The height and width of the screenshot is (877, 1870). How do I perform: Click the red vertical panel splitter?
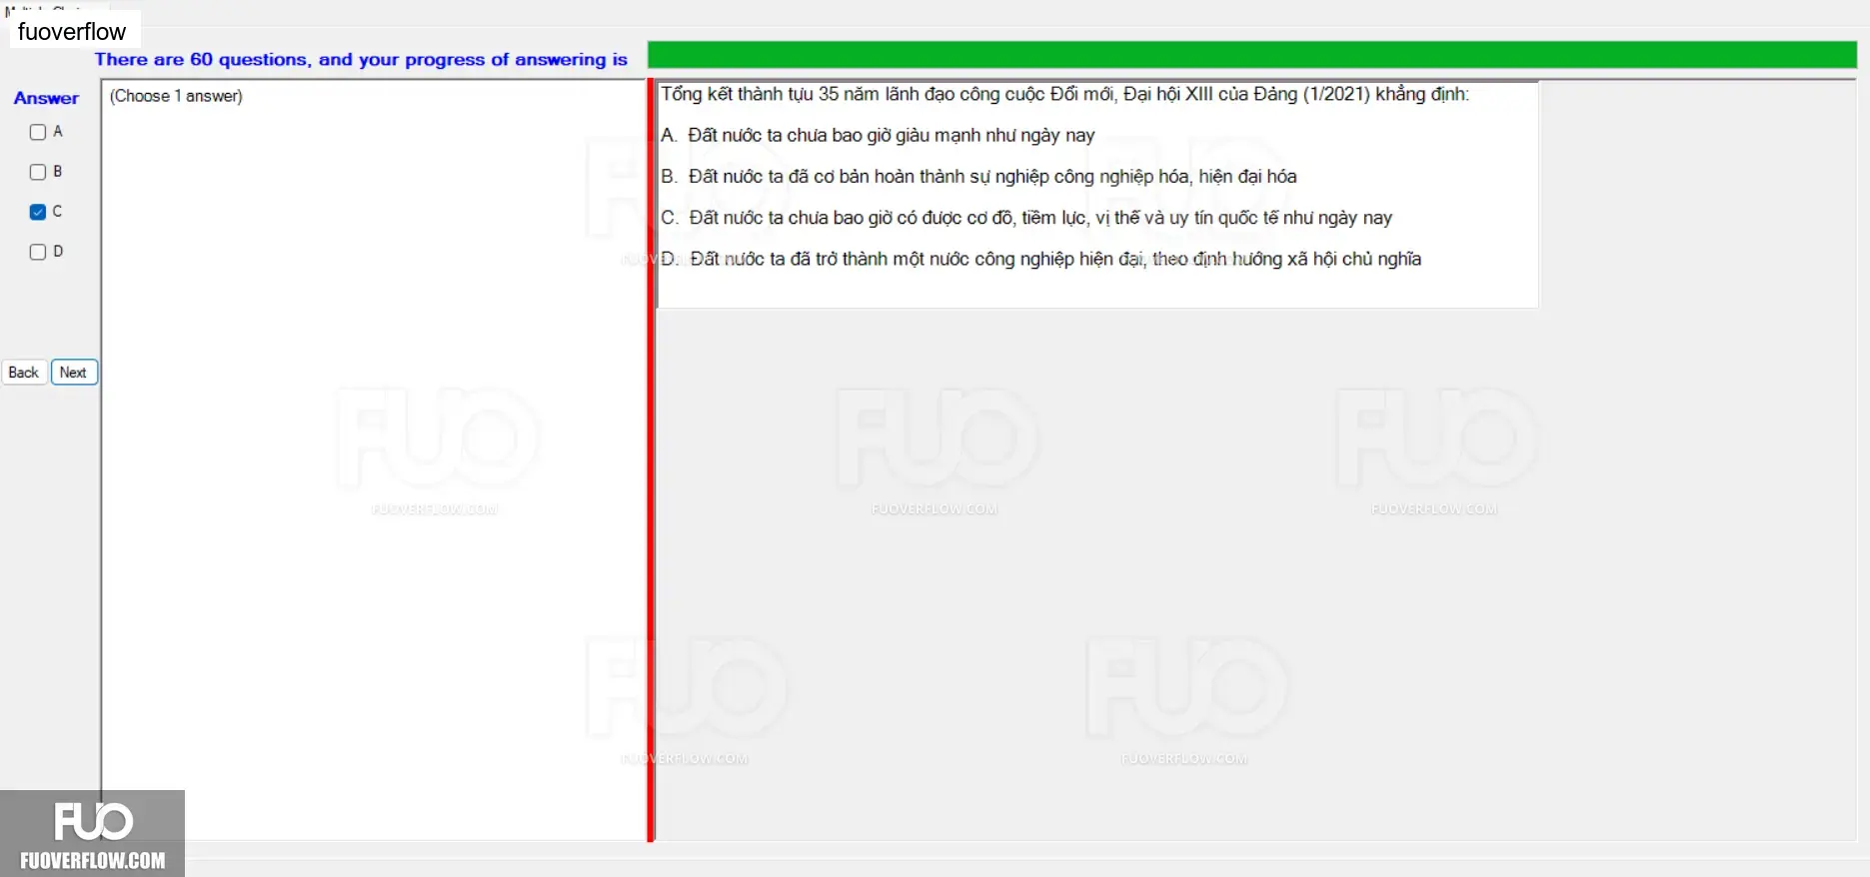[651, 460]
